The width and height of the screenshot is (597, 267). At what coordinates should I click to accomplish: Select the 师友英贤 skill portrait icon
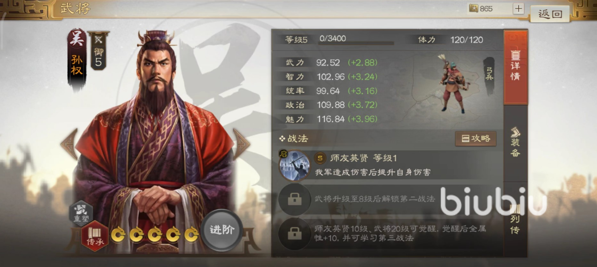(295, 165)
